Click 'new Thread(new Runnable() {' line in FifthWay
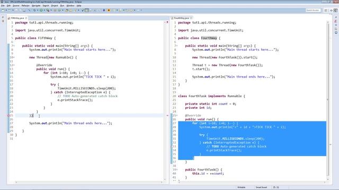The width and height of the screenshot is (339, 190). pos(53,58)
